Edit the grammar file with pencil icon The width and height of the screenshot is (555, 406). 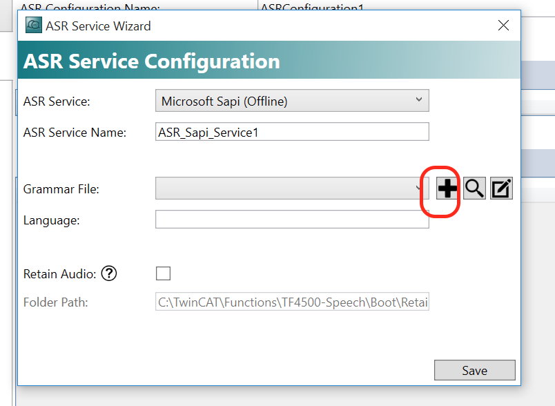(501, 188)
